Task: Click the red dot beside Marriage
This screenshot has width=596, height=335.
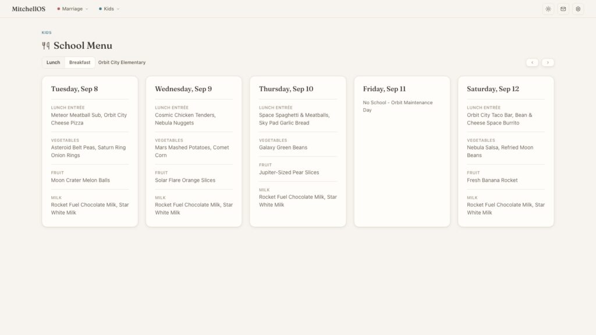Action: point(59,9)
